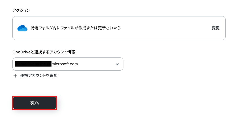Click the OneDrive cloud icon
Screen dimensions: 236x124
coord(22,28)
